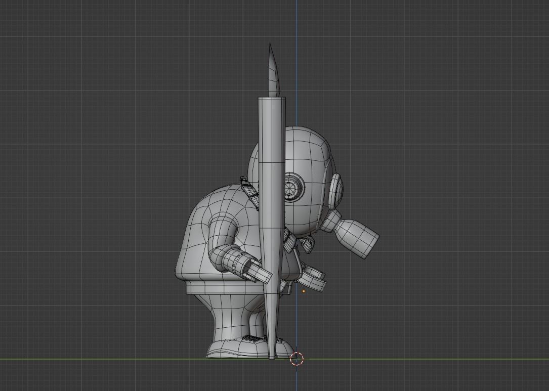Select the tall tapered cone mesh
549x391 pixels.
(272, 228)
